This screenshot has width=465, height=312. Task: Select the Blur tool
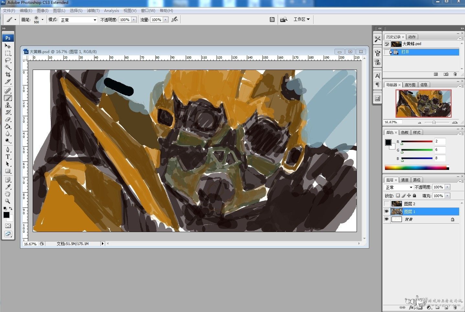(x=8, y=134)
